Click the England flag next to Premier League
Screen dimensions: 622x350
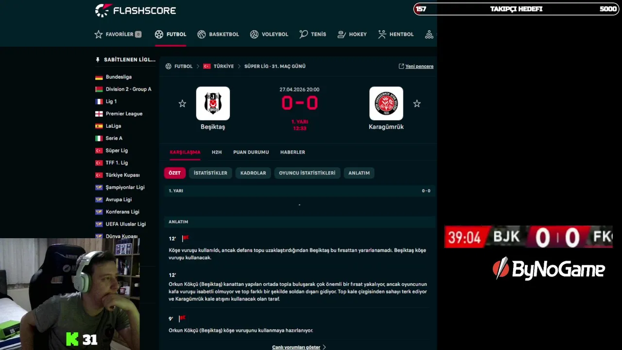click(99, 114)
